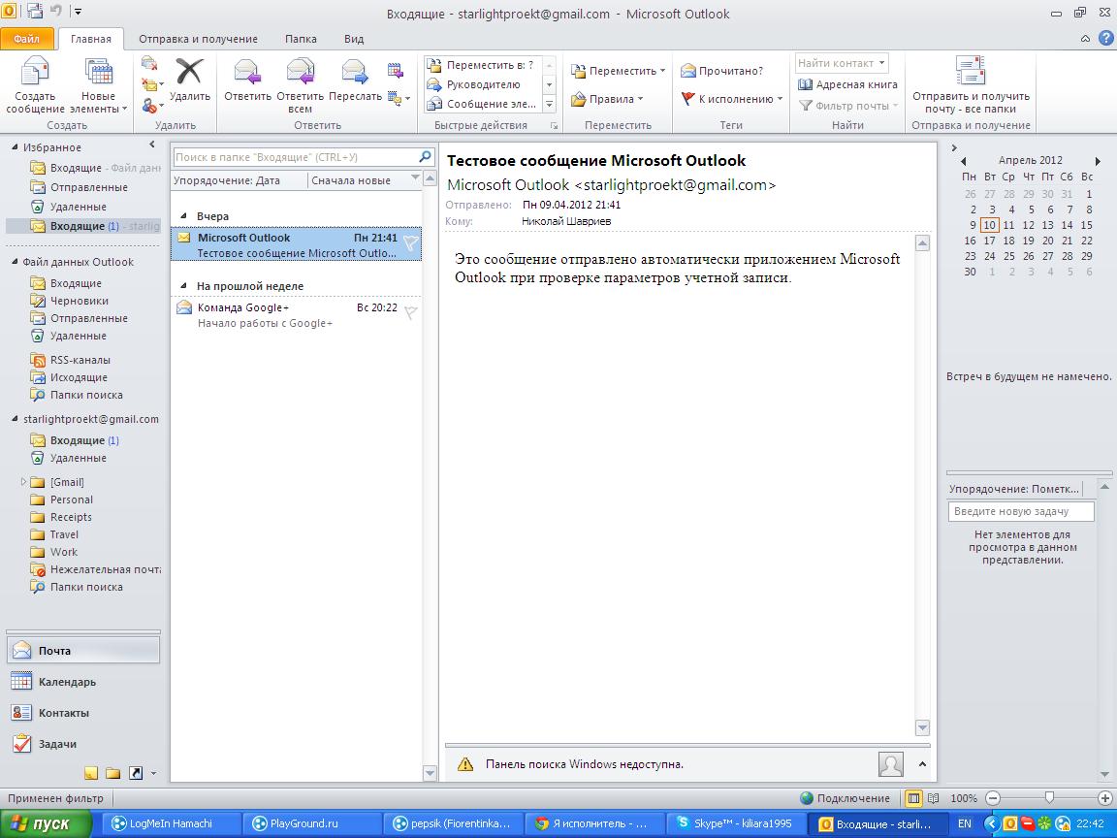The height and width of the screenshot is (838, 1117).
Task: Click the Переслать forward icon
Action: [355, 72]
